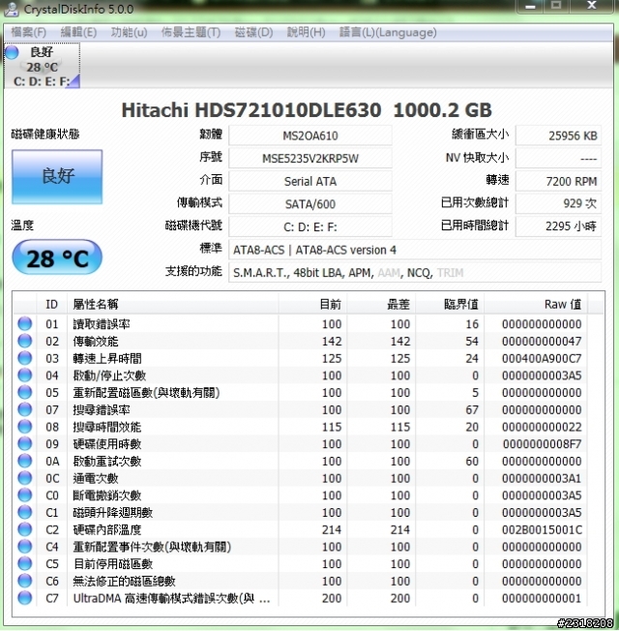The width and height of the screenshot is (619, 631).
Task: Click the blue status orb for row 01
Action: [x=25, y=324]
